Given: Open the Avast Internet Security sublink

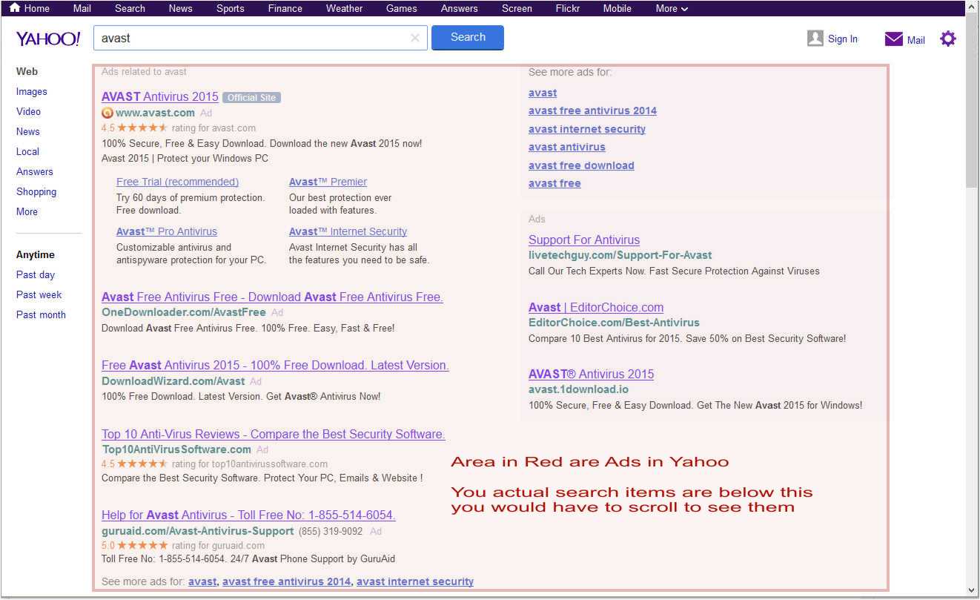Looking at the screenshot, I should tap(348, 231).
